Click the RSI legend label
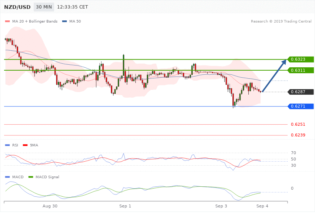Image resolution: width=315 pixels, height=213 pixels. tap(15, 145)
